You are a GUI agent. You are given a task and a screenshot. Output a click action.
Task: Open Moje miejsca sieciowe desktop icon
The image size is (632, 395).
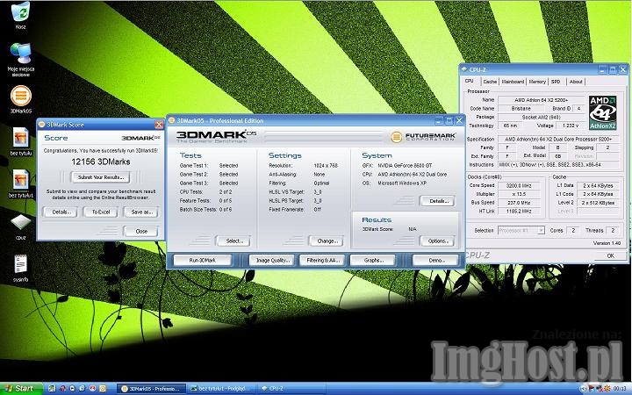20,54
